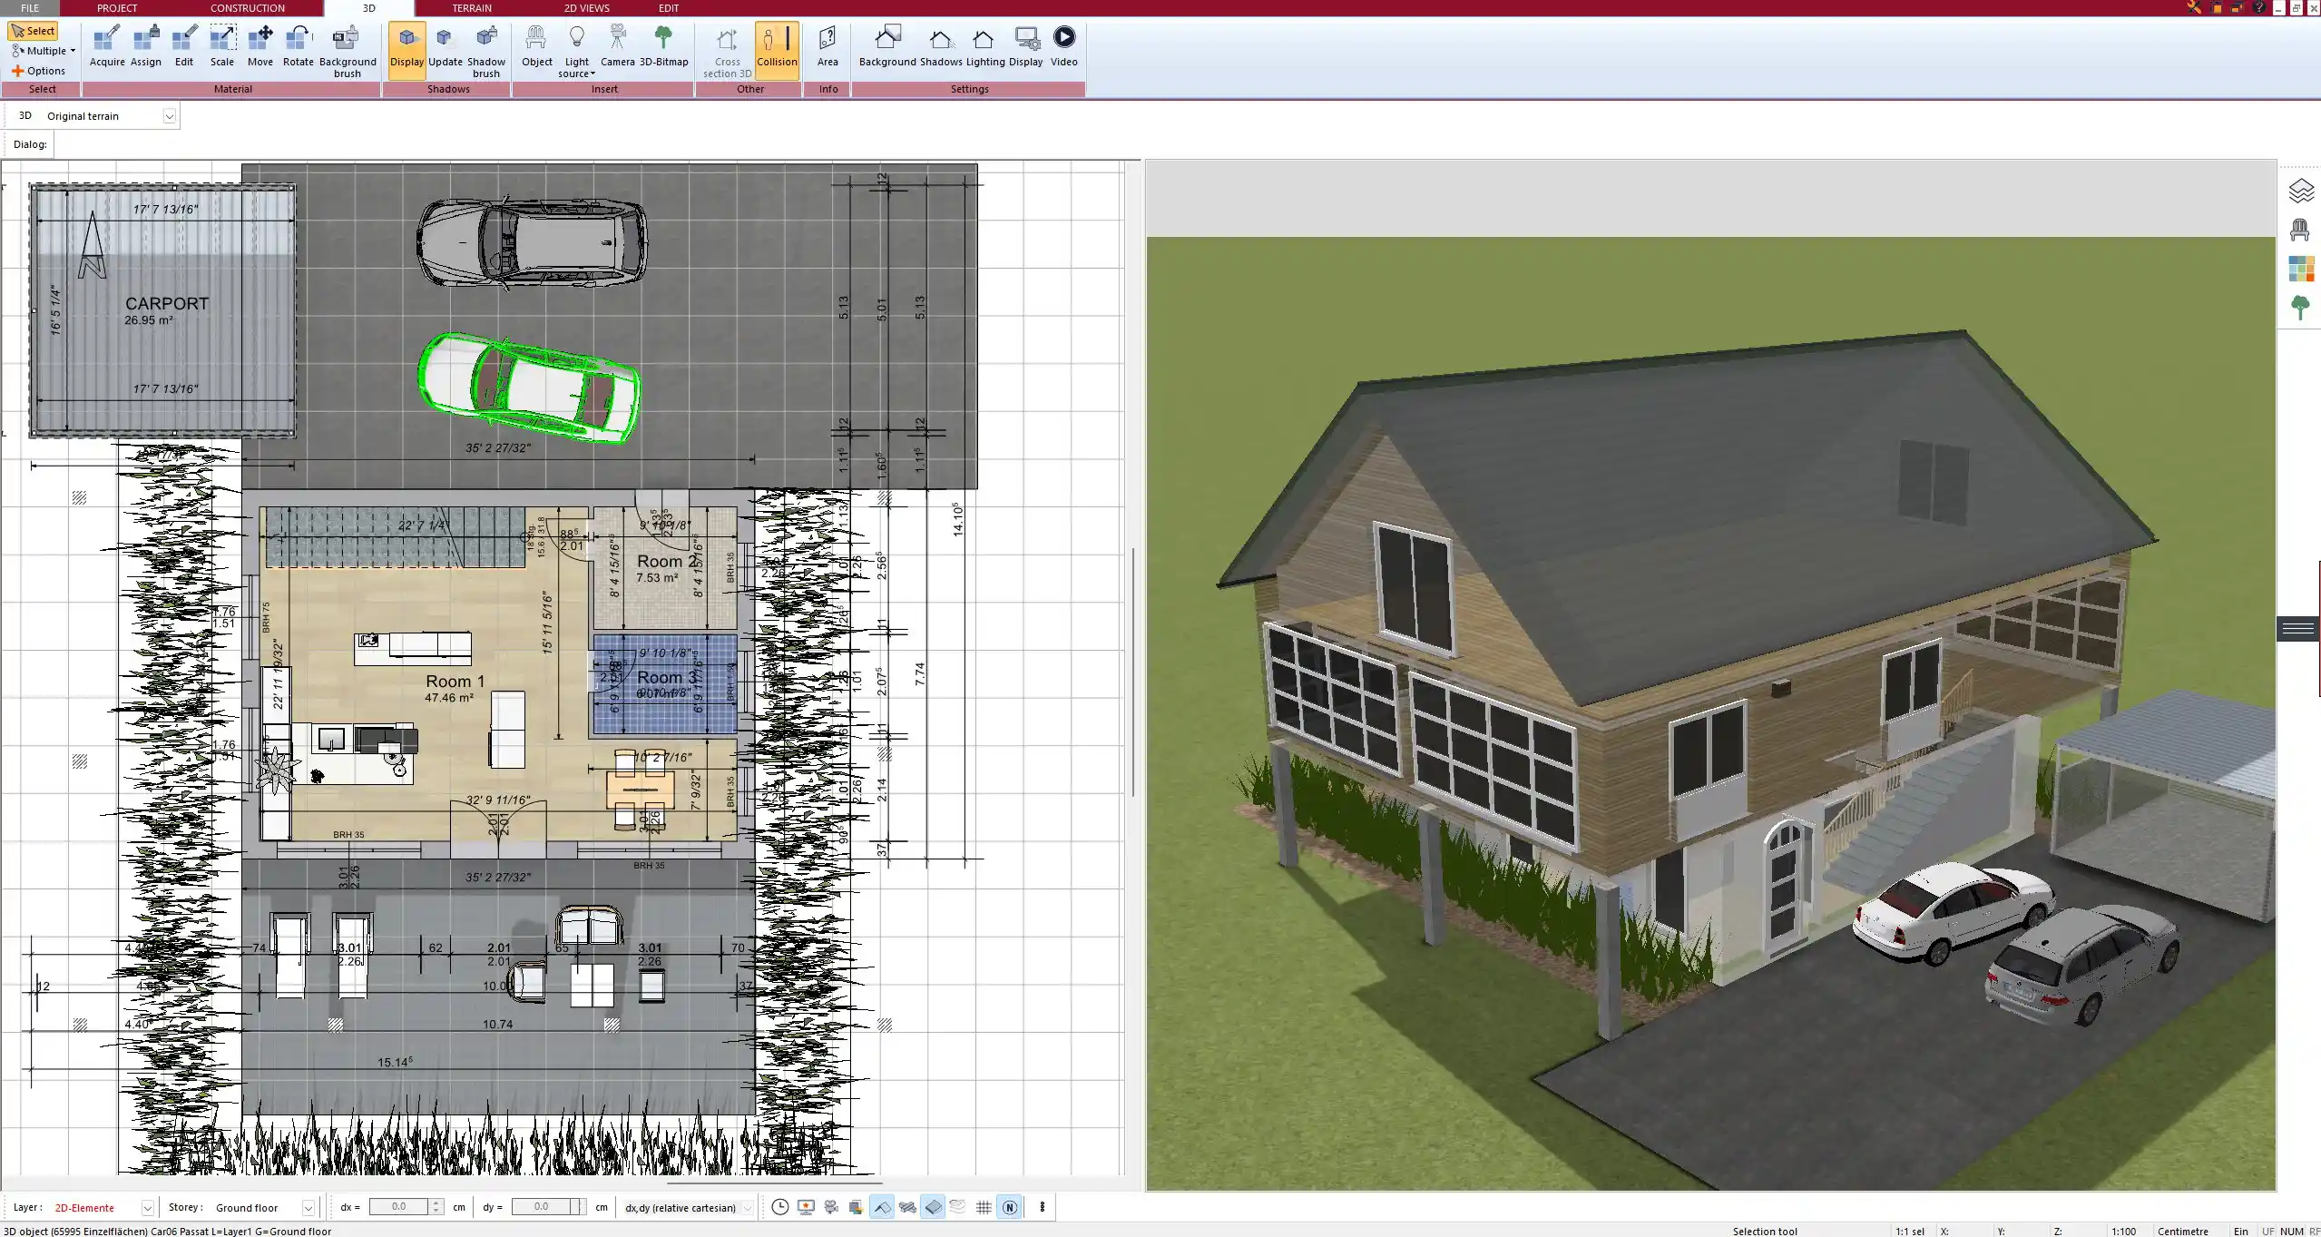2321x1237 pixels.
Task: Expand the Layer dropdown showing 2D-Elemente
Action: click(146, 1207)
